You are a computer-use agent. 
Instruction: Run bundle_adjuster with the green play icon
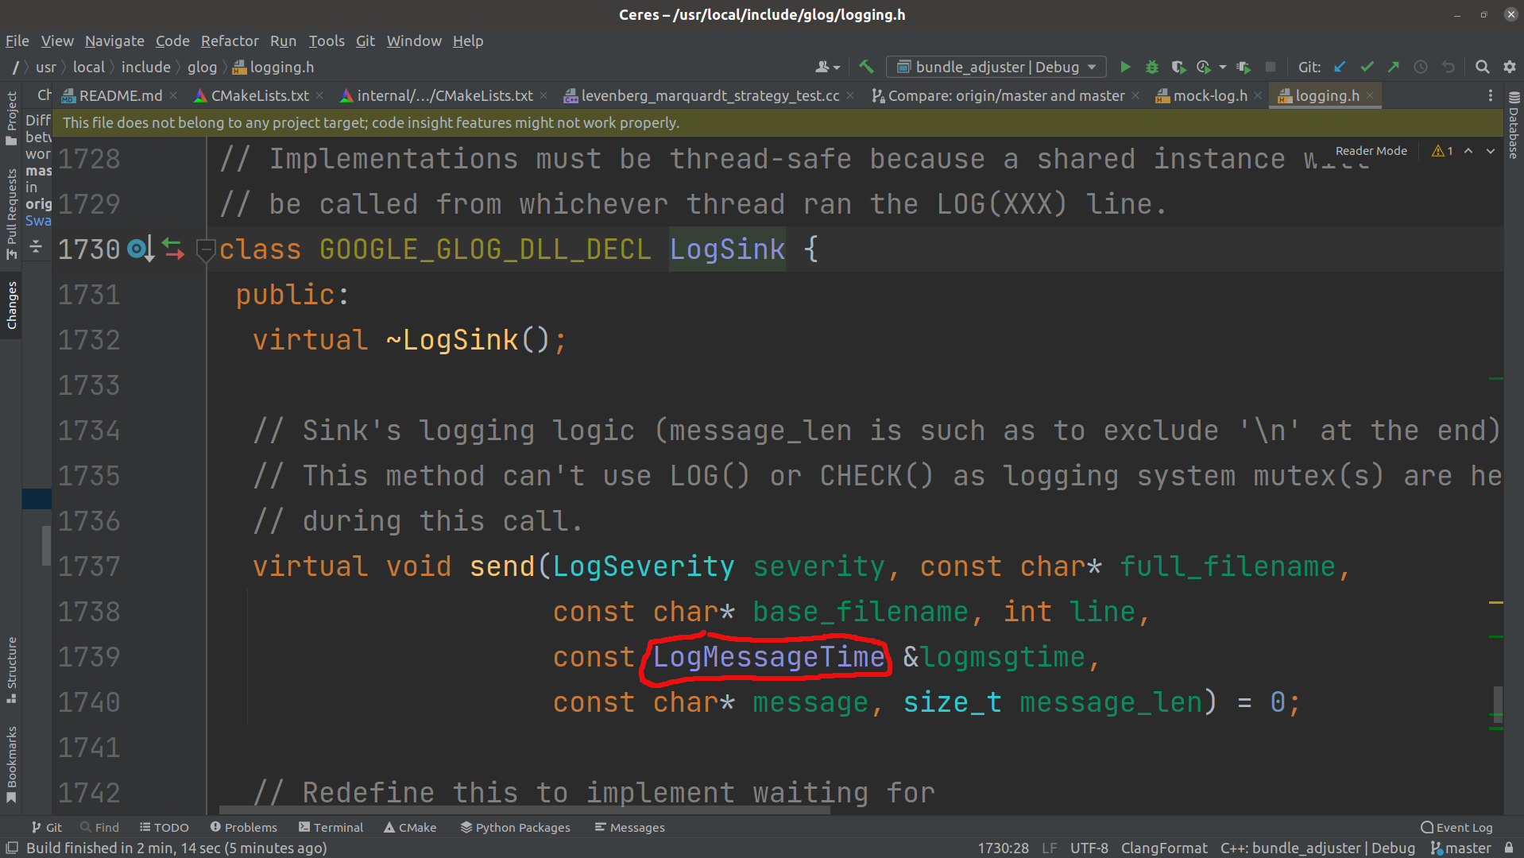(x=1125, y=67)
